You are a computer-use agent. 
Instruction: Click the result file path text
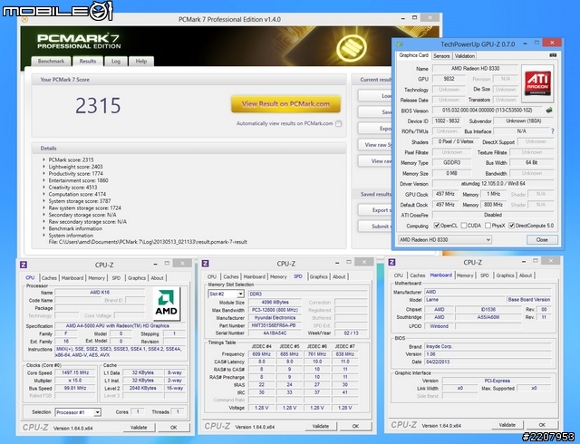tap(148, 242)
